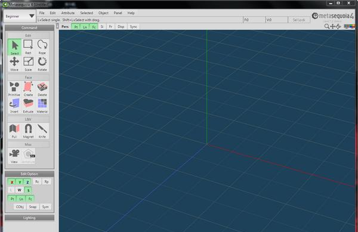Click the Sel lock button

299,20
